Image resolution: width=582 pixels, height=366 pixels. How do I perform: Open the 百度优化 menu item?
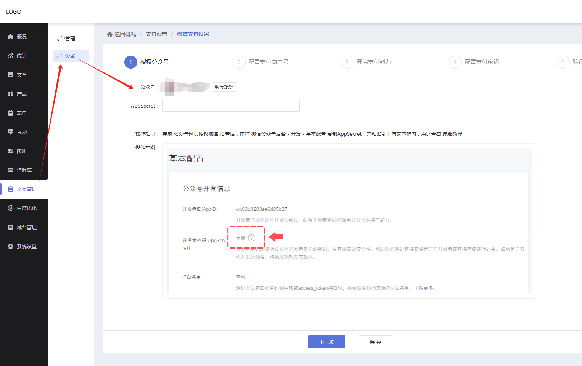[x=26, y=208]
